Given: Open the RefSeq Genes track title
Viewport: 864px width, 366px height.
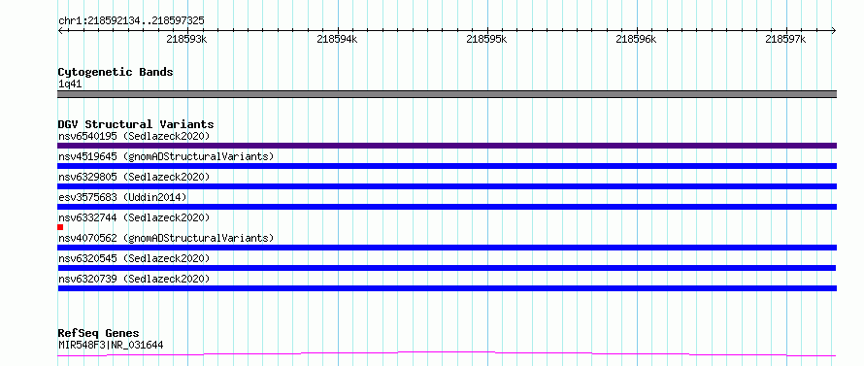Looking at the screenshot, I should point(98,333).
